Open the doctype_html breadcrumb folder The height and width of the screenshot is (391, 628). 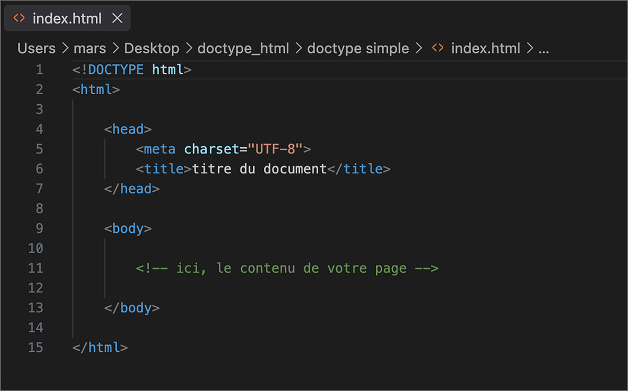243,49
